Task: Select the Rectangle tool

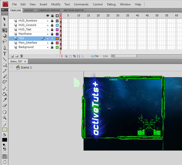Action: pos(5,65)
